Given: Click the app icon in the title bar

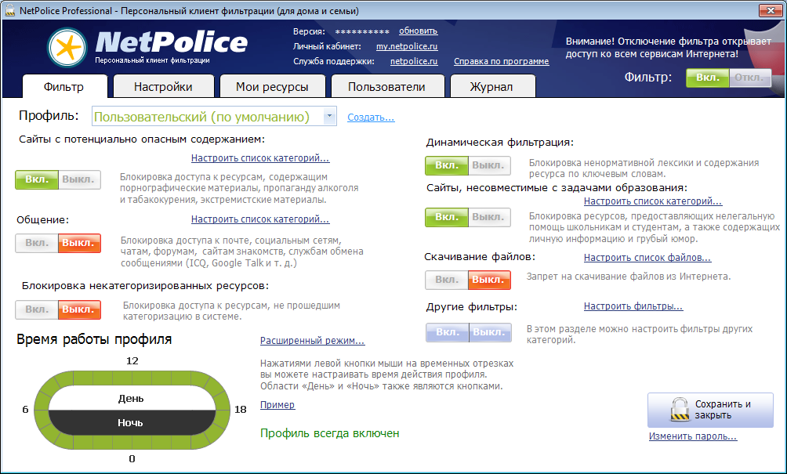Looking at the screenshot, I should click(x=9, y=10).
